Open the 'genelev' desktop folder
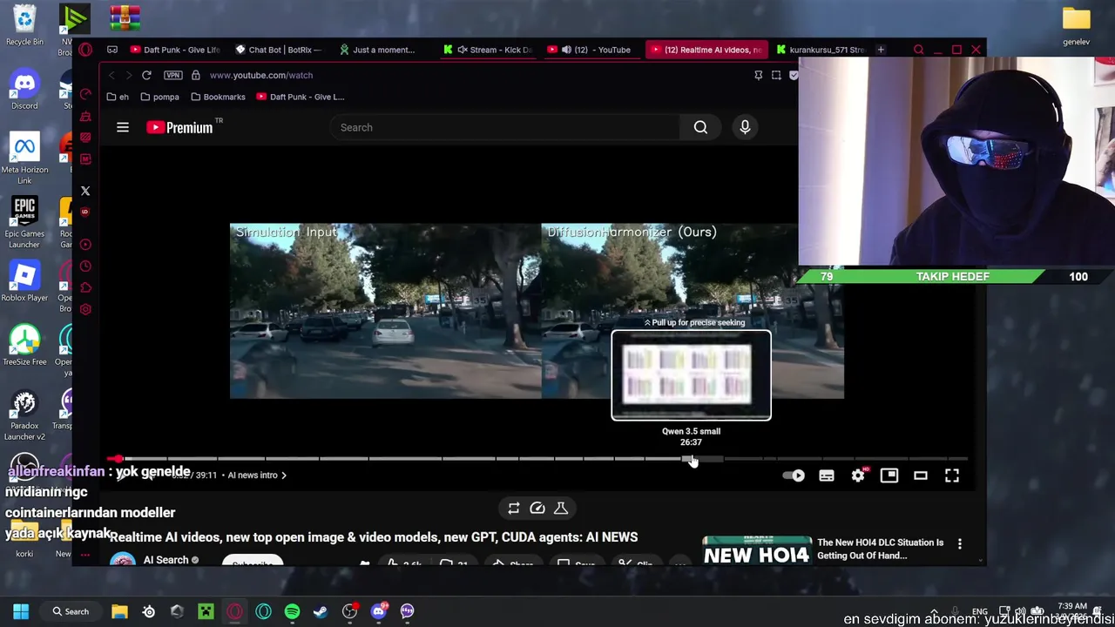This screenshot has height=627, width=1115. [x=1077, y=26]
